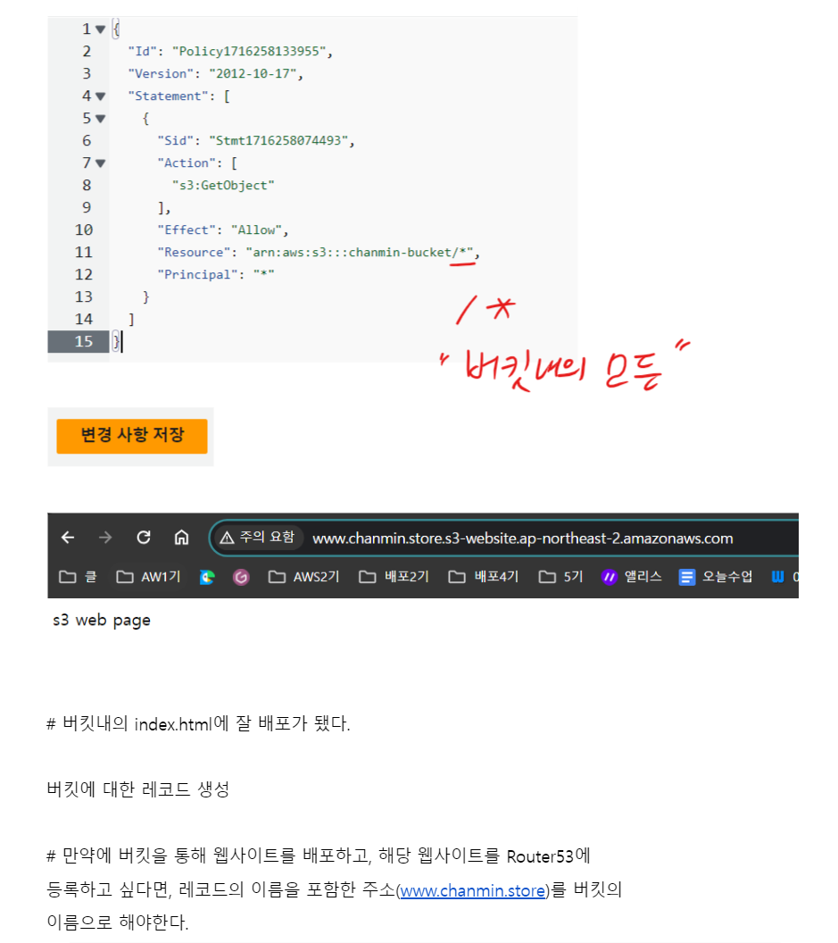
Task: Open the 주의 요함 security warning badge
Action: 257,537
